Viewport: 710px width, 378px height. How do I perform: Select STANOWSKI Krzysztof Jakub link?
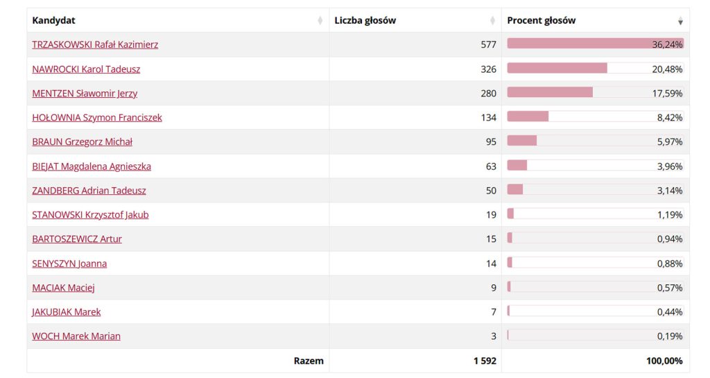point(90,214)
